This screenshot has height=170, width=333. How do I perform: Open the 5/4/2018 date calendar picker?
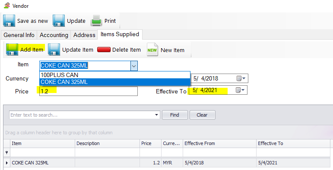pyautogui.click(x=241, y=78)
